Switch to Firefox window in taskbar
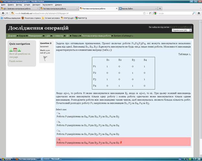 pyautogui.click(x=27, y=159)
